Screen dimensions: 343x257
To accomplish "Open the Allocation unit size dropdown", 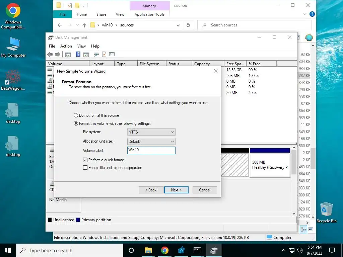I will click(x=151, y=142).
